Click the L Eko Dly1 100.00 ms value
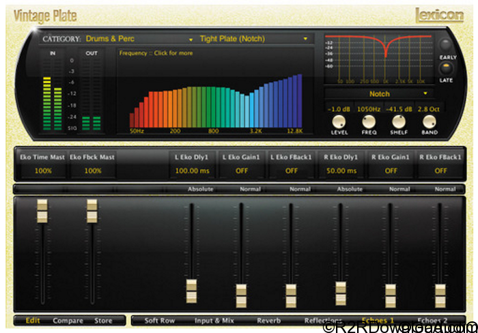The image size is (478, 333). (192, 171)
